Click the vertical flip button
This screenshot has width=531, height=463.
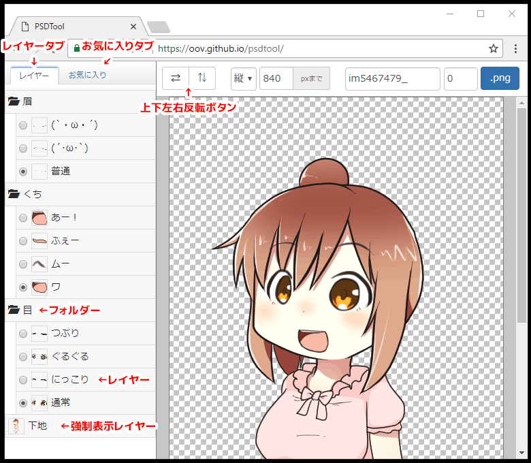point(202,78)
